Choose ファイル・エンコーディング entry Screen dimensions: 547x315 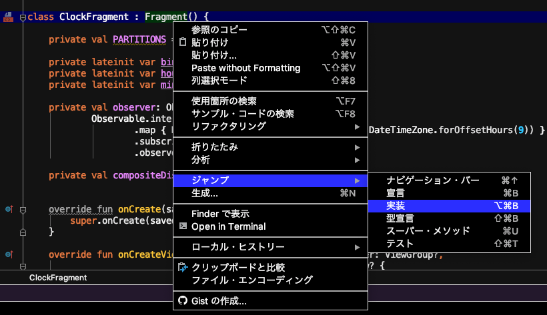tap(270, 280)
